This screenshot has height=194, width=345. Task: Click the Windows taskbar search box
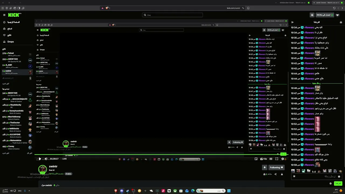click(x=211, y=191)
